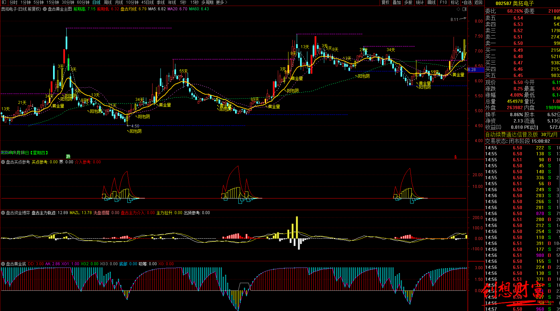This screenshot has height=311, width=560.
Task: Expand the 盘古买点参考 indicator menu
Action: (x=3, y=162)
